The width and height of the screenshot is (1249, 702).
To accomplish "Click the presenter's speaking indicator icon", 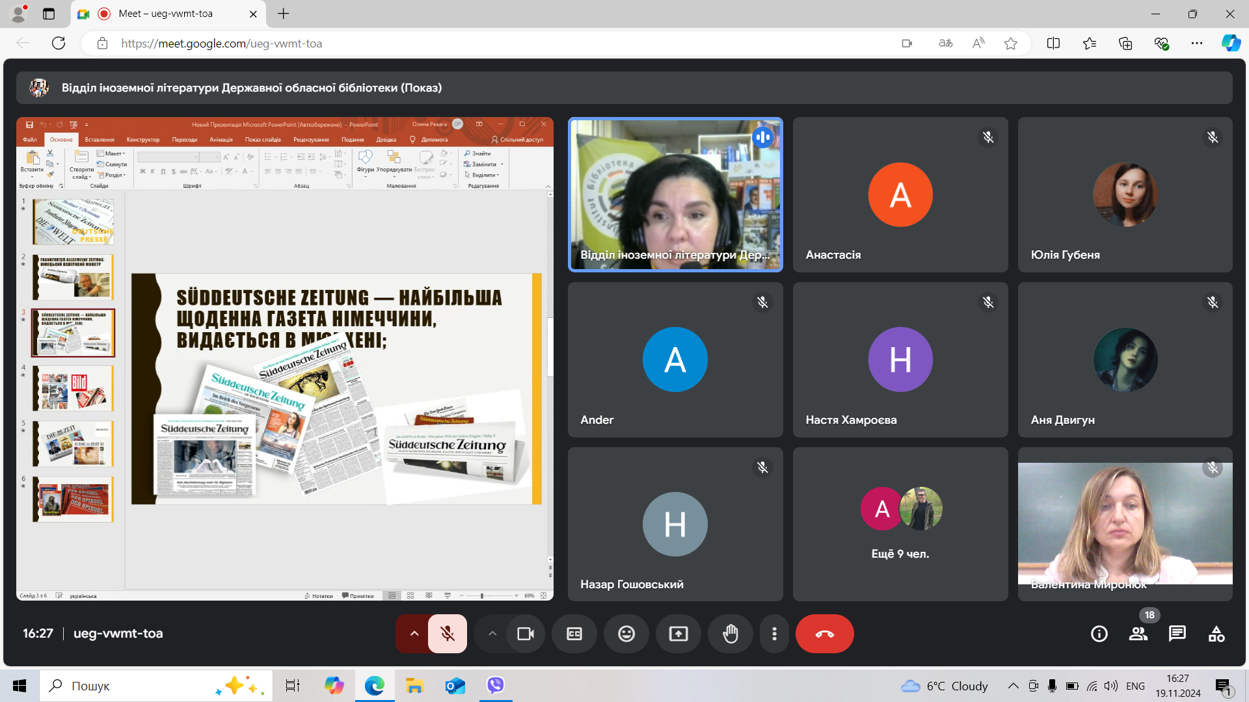I will 763,137.
